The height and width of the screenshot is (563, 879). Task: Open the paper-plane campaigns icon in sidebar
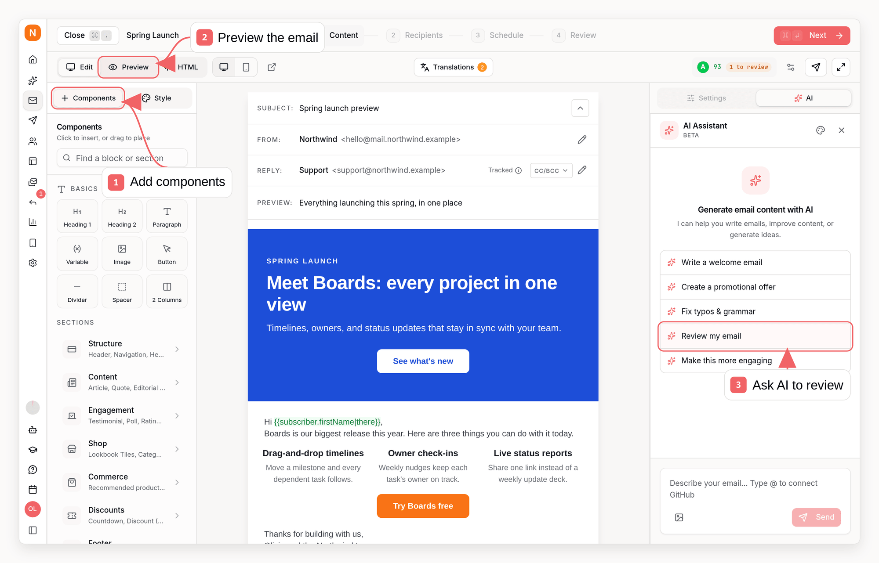(x=33, y=120)
